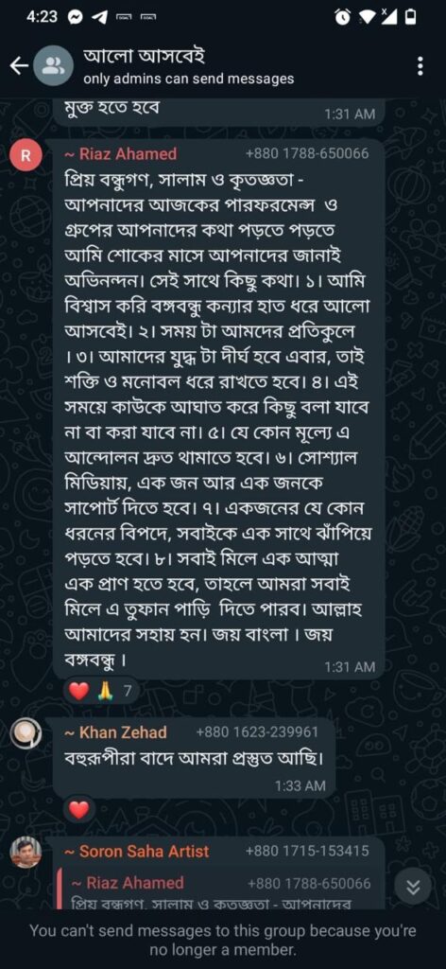Viewport: 446px width, 969px height.
Task: Tap the Messenger notification icon in status bar
Action: pos(75,18)
